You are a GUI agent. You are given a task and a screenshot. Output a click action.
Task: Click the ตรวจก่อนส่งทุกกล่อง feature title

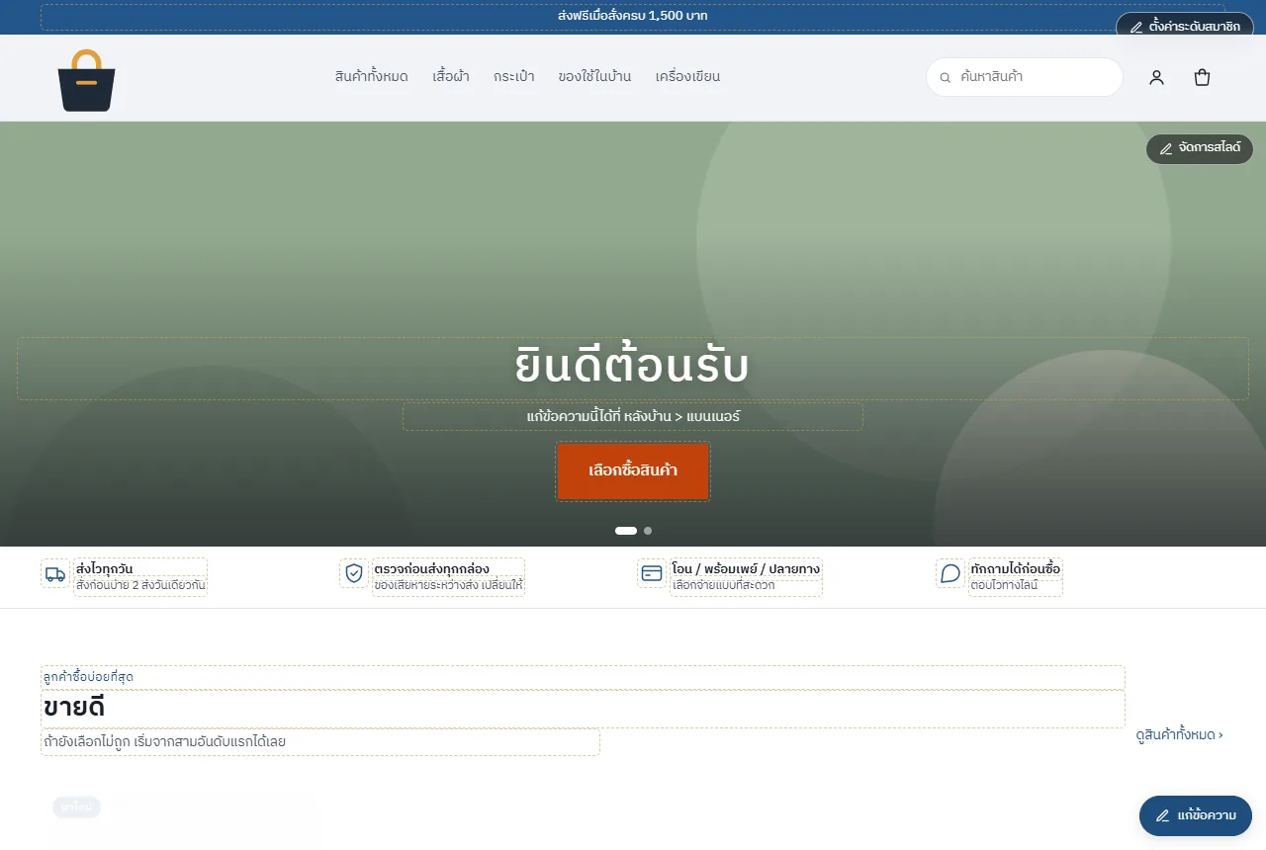[x=431, y=569]
